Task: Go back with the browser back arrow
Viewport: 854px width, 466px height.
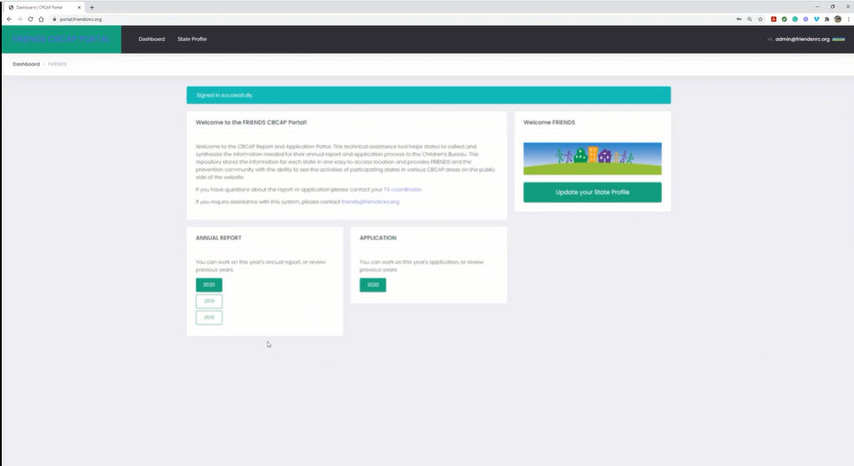Action: tap(9, 19)
